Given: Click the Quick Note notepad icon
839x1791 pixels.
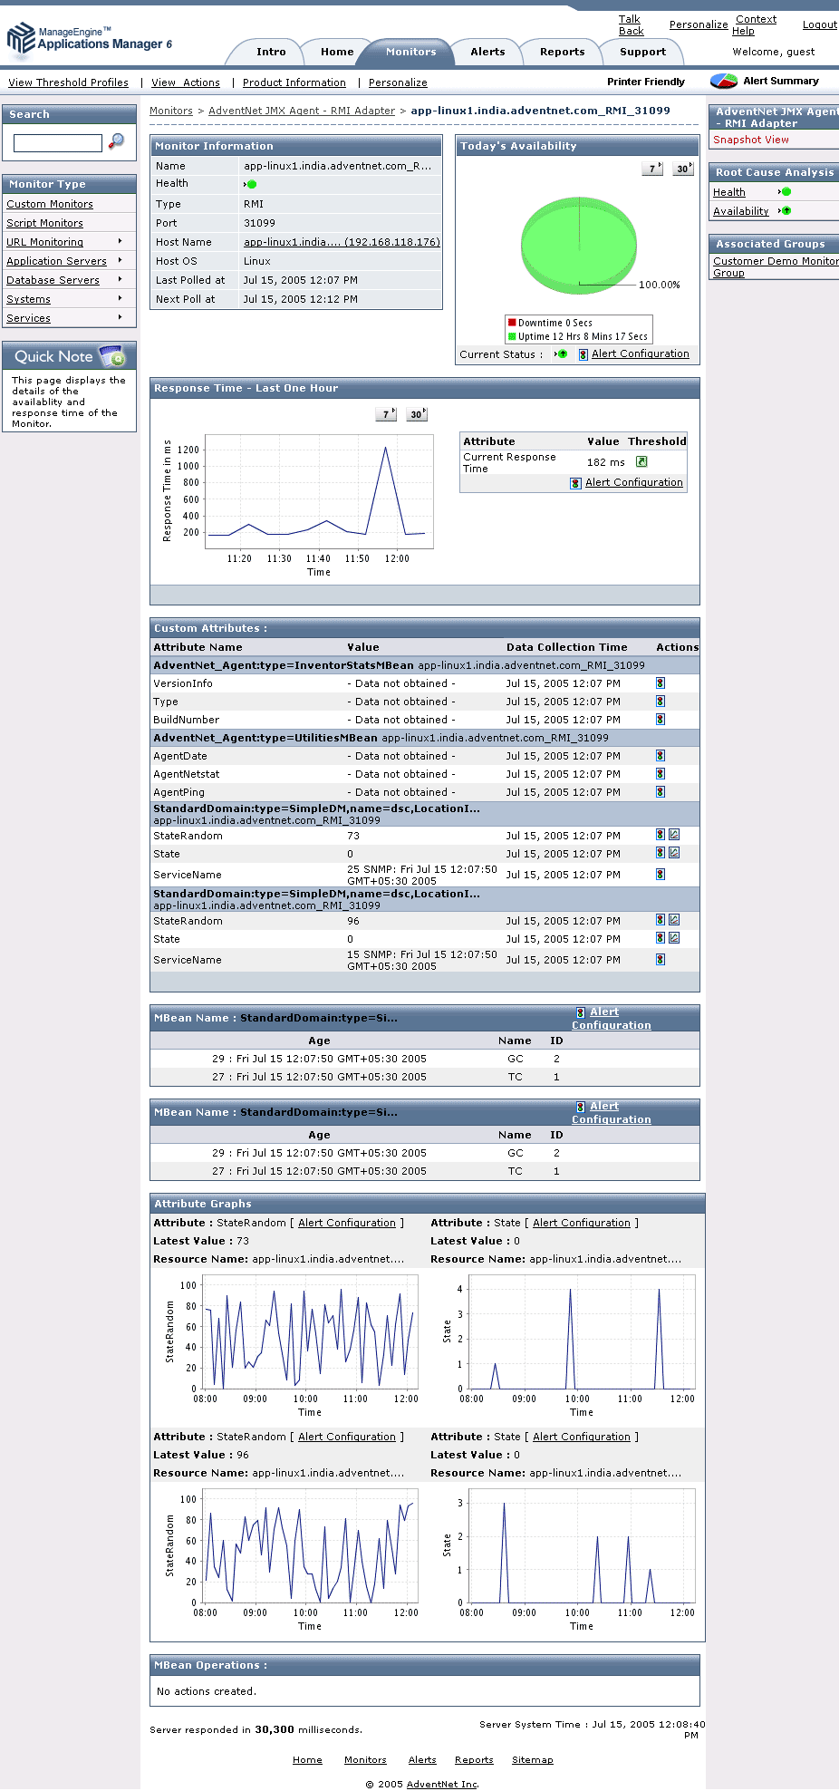Looking at the screenshot, I should [112, 356].
